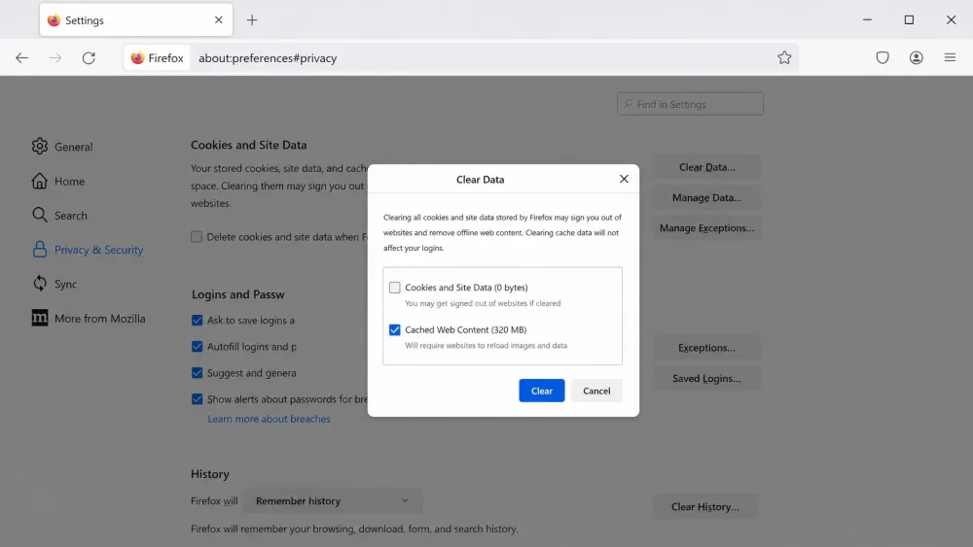
Task: Click the Cookies and Site Data heading
Action: pyautogui.click(x=249, y=145)
